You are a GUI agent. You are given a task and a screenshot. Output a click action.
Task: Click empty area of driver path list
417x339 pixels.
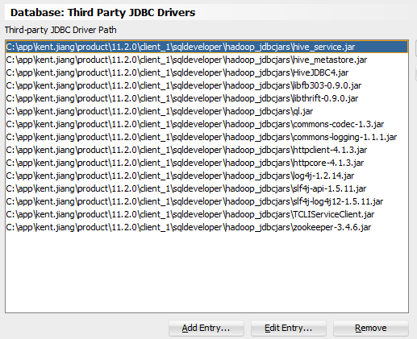click(206, 272)
